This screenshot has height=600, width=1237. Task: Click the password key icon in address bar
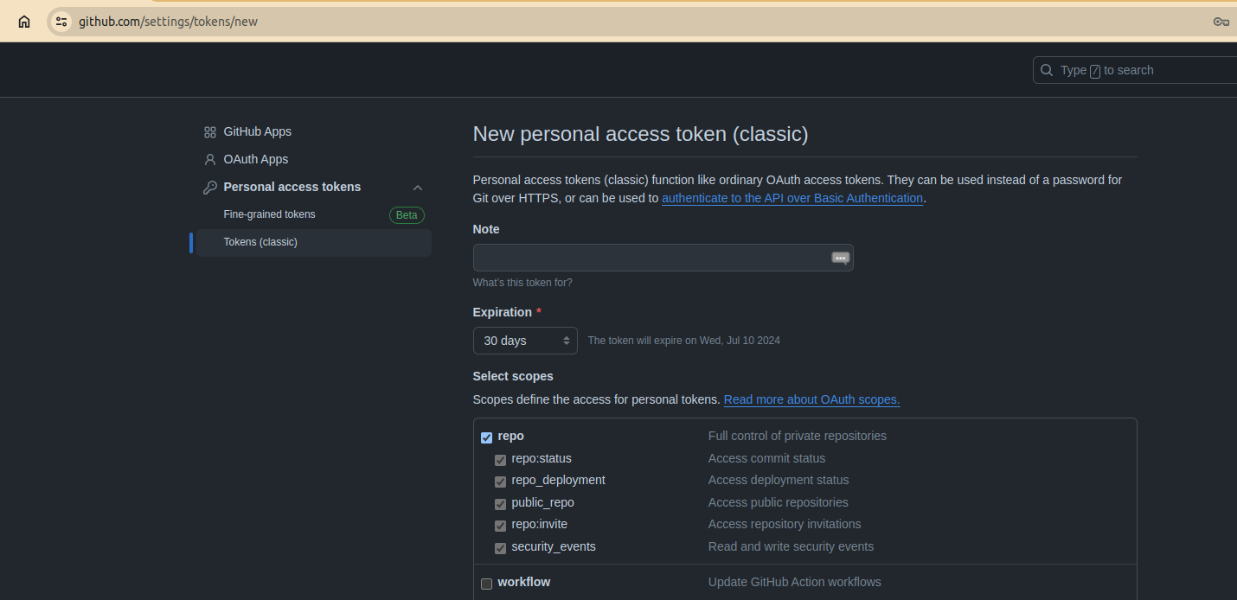click(x=1221, y=22)
